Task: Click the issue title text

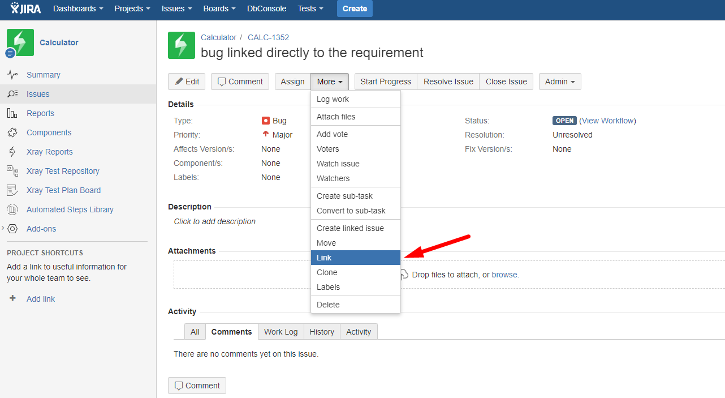Action: pyautogui.click(x=312, y=53)
